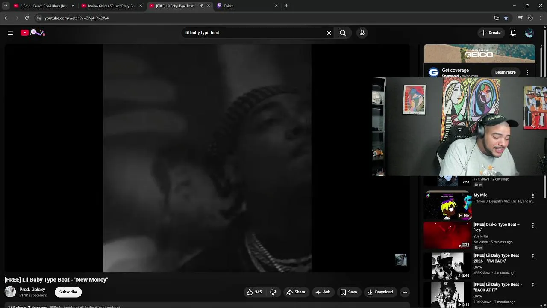Image resolution: width=547 pixels, height=308 pixels.
Task: Open the Chrome three-dot menu
Action: click(541, 18)
